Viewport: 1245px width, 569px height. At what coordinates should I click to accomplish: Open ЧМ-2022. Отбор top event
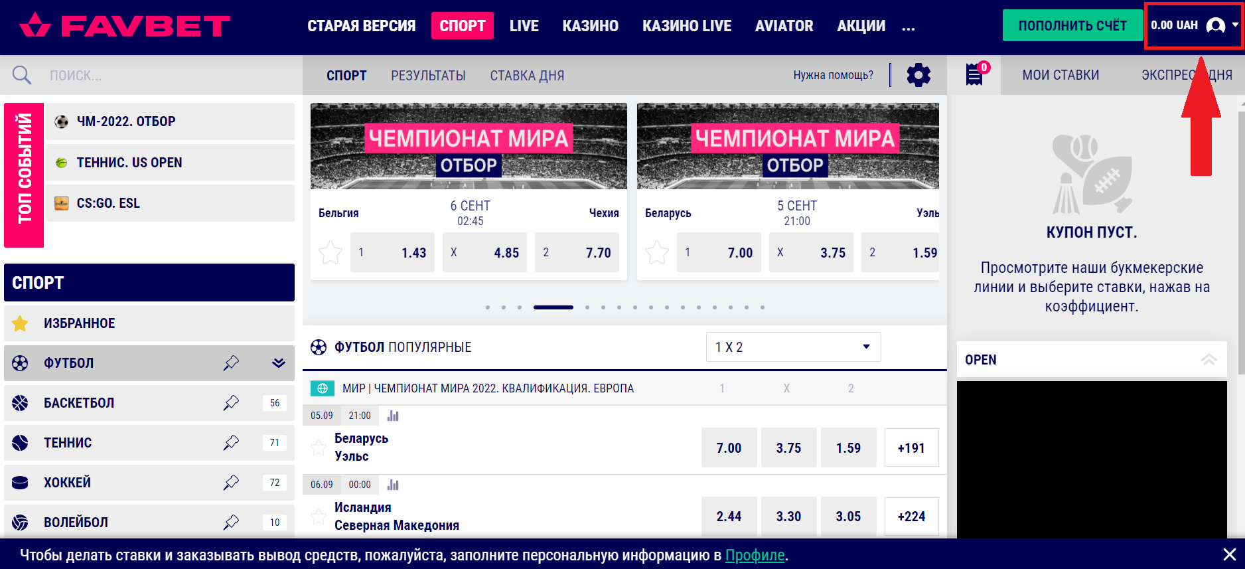pos(170,122)
